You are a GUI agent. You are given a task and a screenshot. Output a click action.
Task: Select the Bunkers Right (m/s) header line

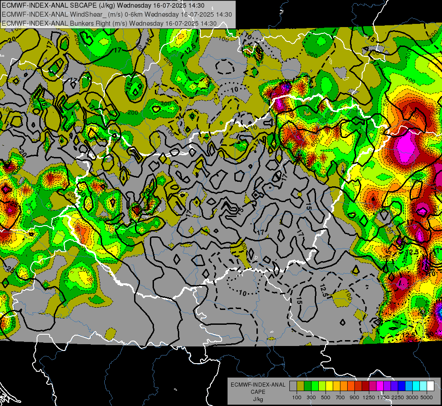[109, 23]
